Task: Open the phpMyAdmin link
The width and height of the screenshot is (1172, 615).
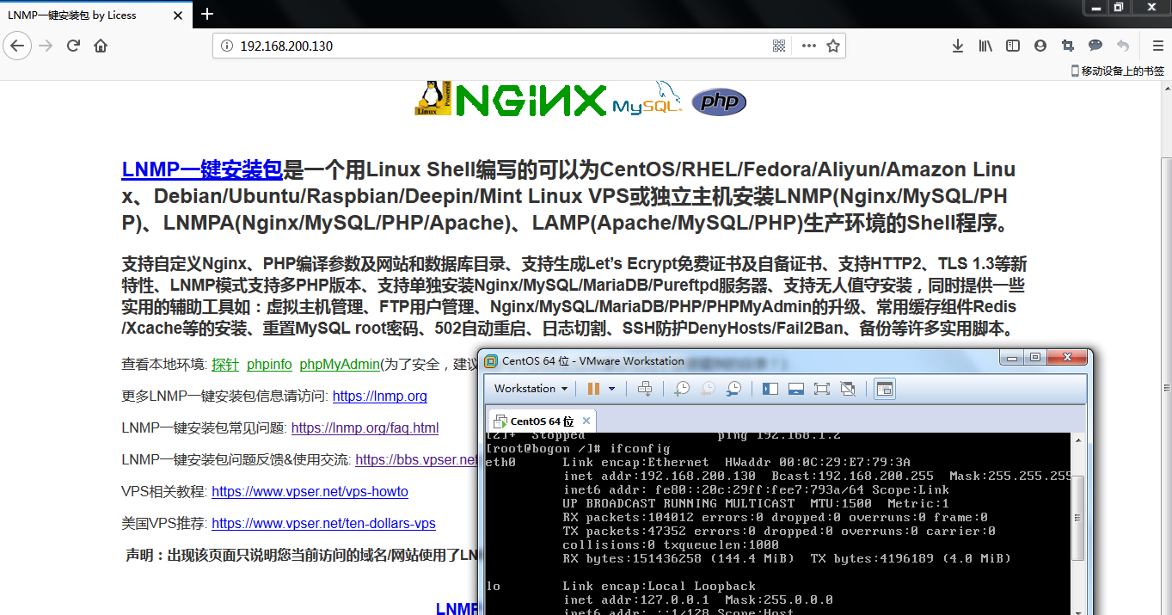Action: [x=340, y=364]
